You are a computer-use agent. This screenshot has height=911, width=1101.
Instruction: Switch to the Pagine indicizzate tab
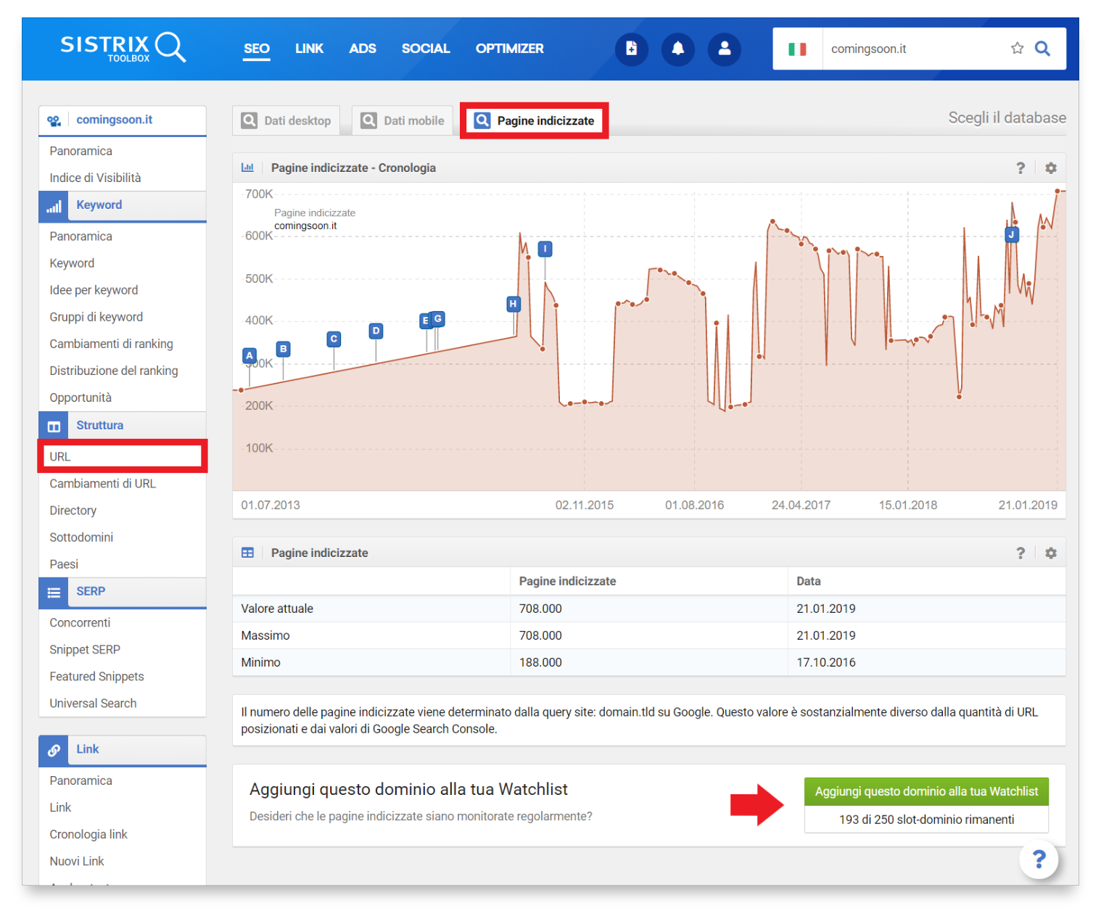535,120
